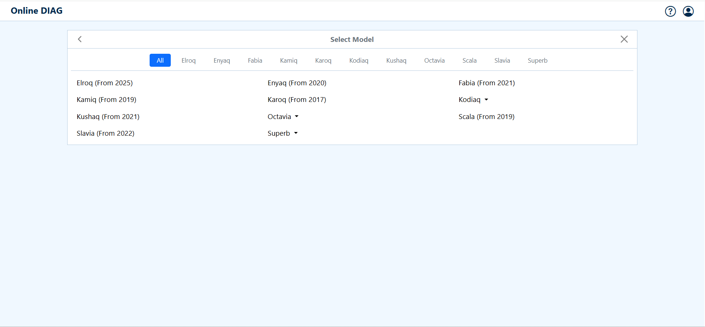
Task: Choose Enyaq (From 2020) model
Action: [x=297, y=83]
